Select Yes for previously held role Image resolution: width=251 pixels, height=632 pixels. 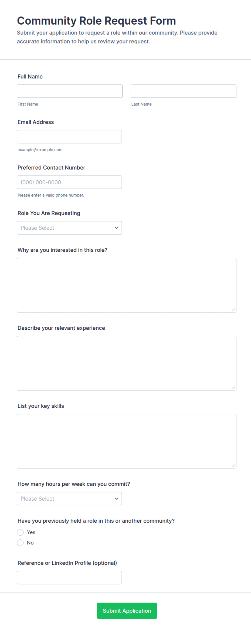pyautogui.click(x=20, y=532)
